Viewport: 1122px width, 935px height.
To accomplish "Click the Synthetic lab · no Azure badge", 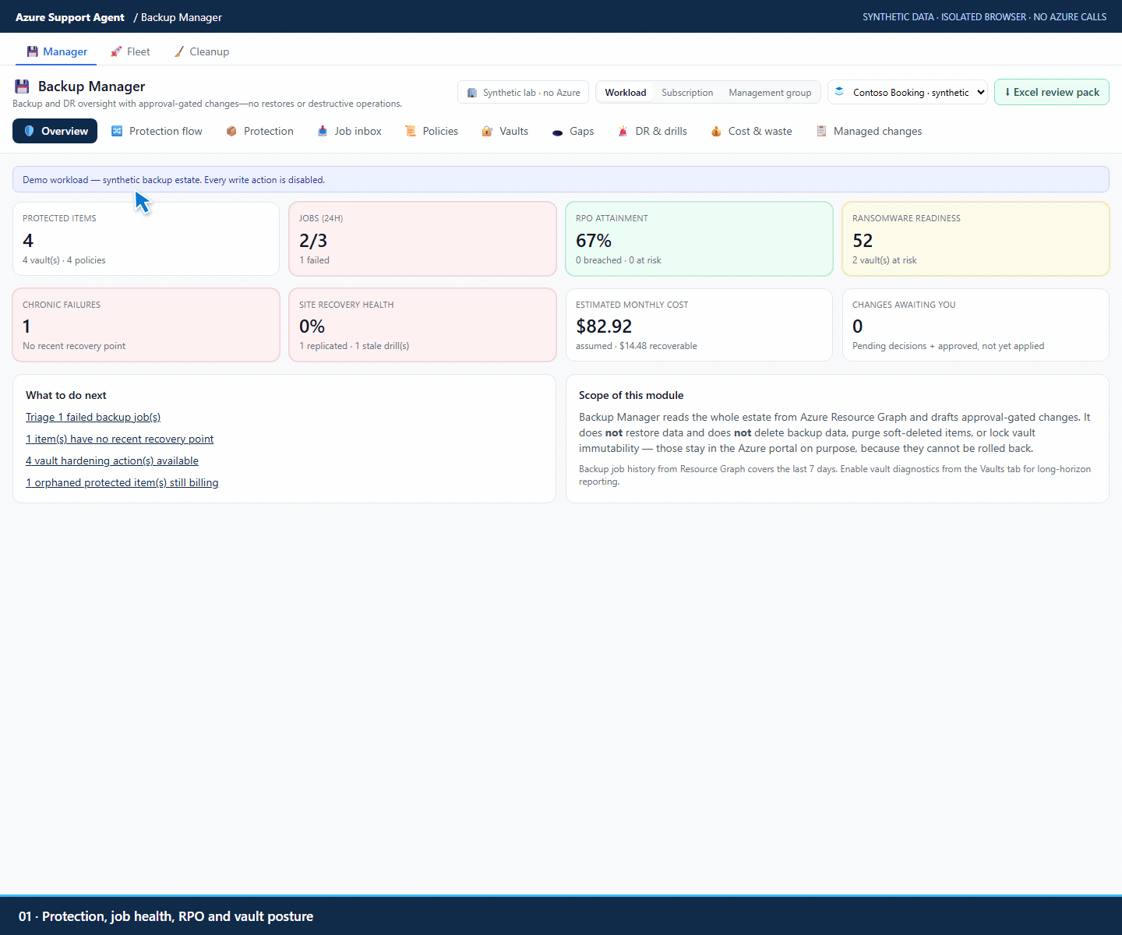I will coord(523,92).
